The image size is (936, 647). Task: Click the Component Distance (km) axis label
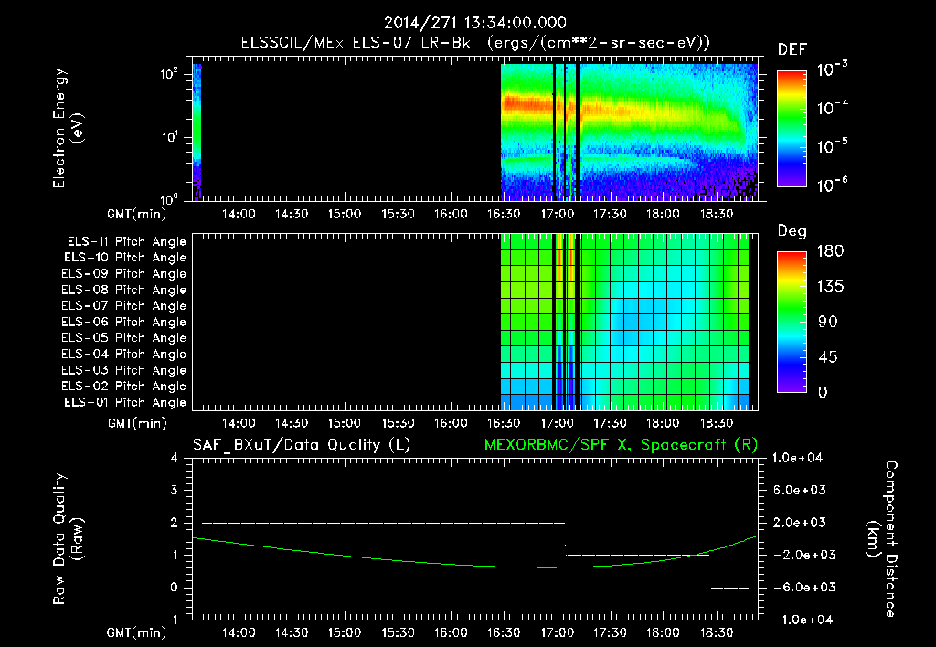click(x=882, y=539)
